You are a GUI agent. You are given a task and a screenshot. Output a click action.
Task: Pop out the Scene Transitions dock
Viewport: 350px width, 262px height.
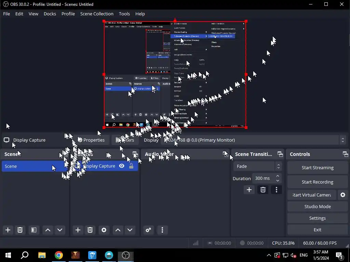[x=280, y=154]
